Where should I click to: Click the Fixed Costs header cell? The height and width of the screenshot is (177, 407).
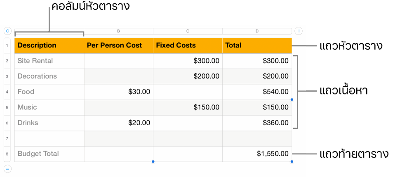tap(188, 46)
